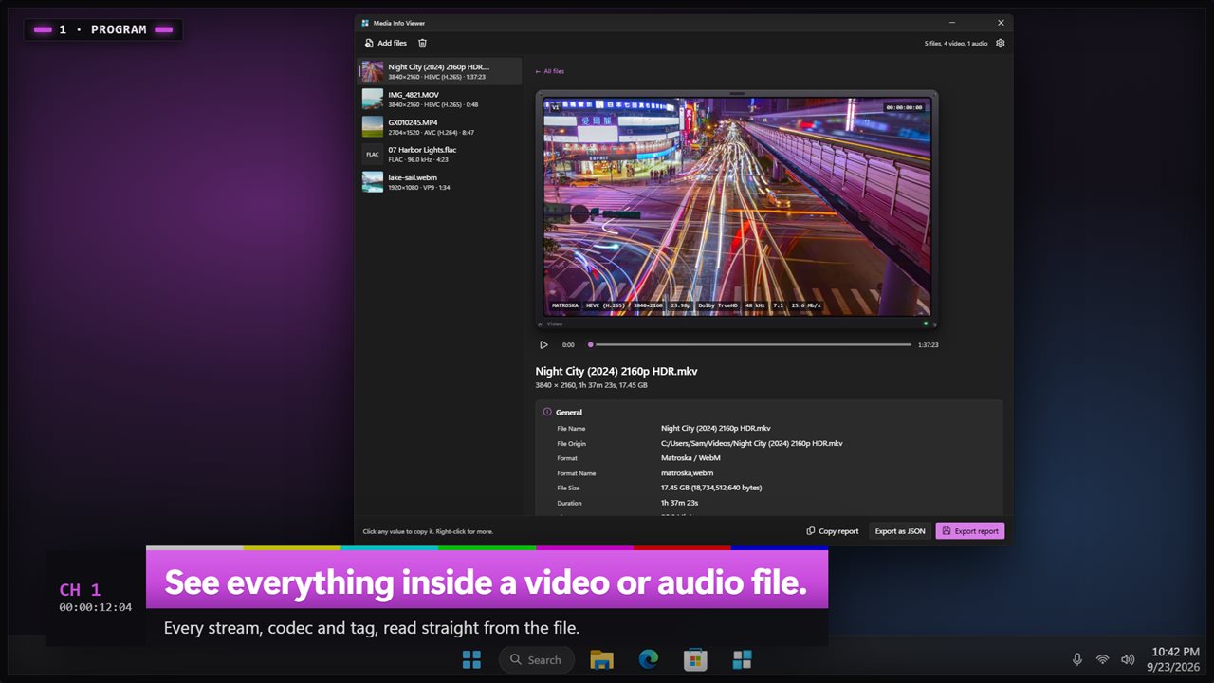Clear the file list with the trash icon

tap(423, 43)
